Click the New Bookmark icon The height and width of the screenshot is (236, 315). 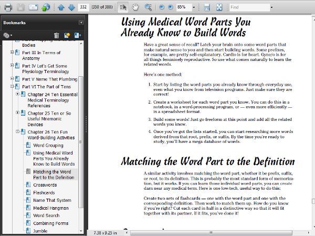tap(67, 35)
